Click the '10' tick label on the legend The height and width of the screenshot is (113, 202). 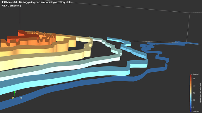point(194,100)
